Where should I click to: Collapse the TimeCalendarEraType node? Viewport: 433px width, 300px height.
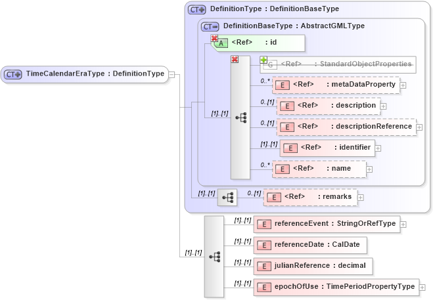tap(171, 75)
